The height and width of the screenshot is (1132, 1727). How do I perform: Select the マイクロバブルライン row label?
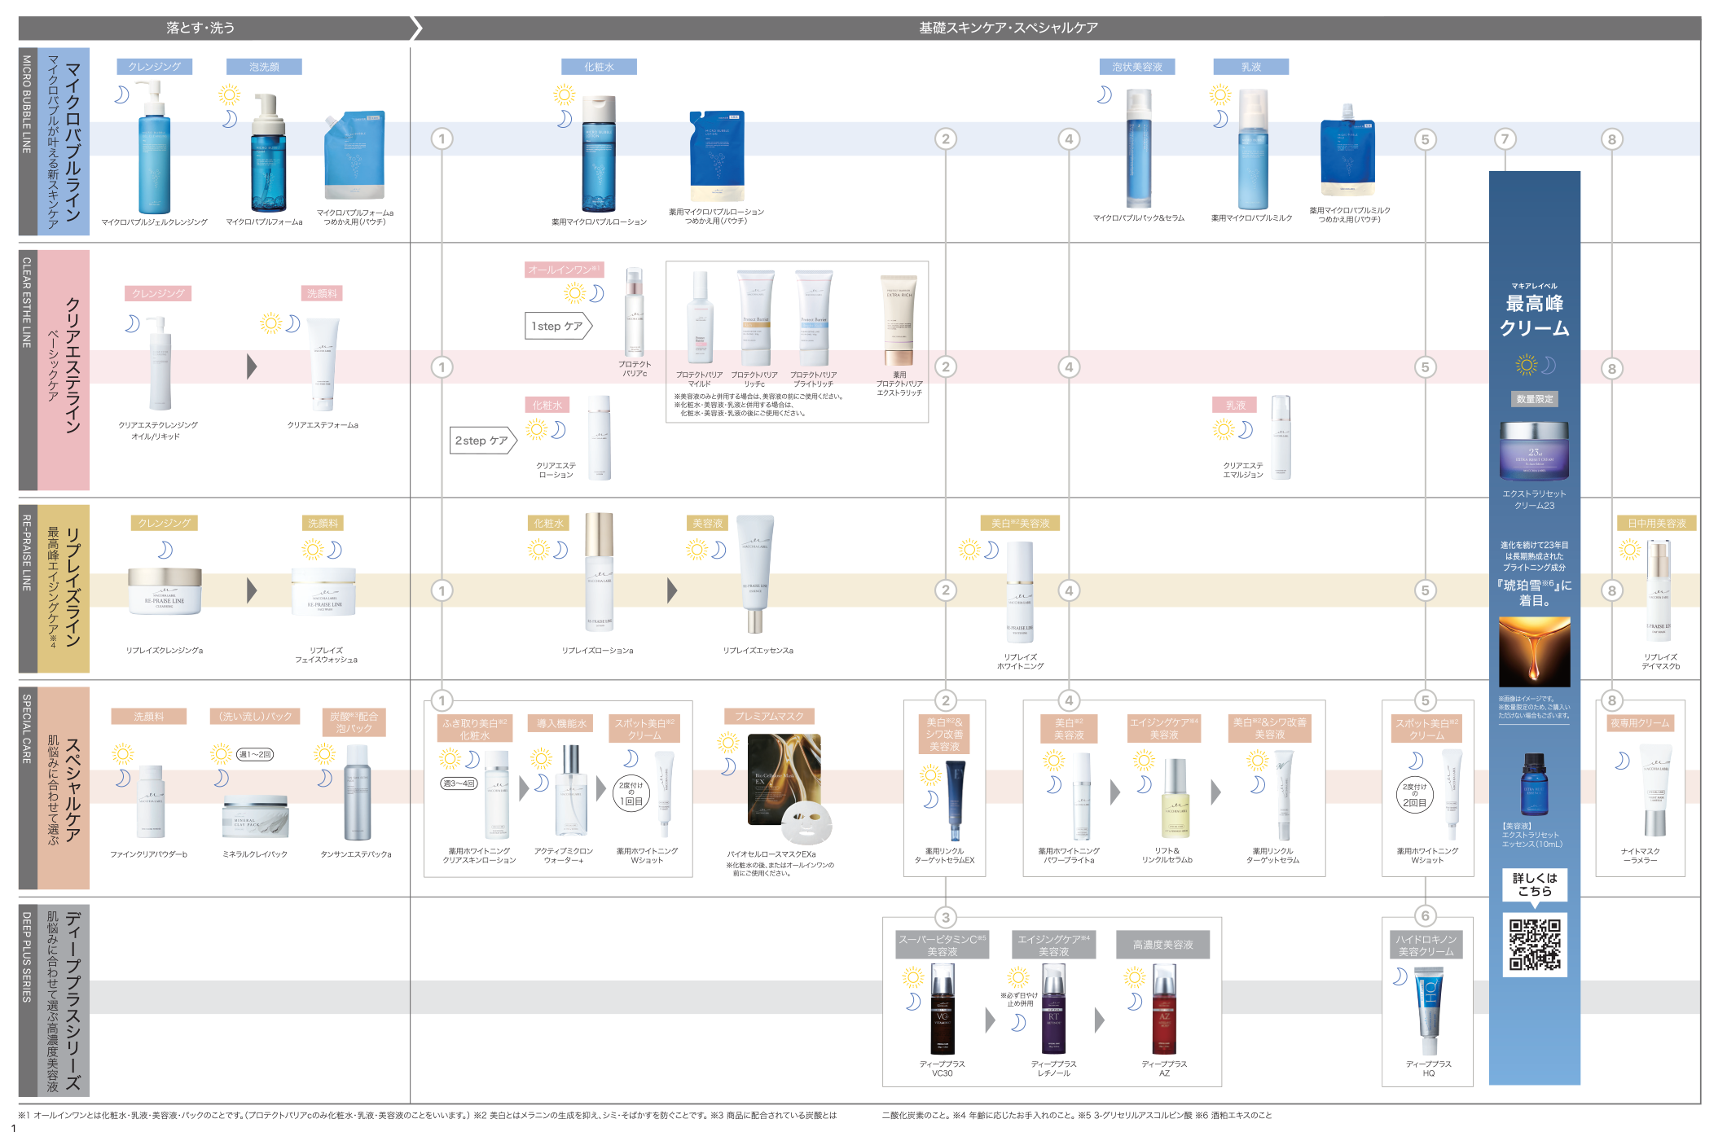click(x=64, y=142)
